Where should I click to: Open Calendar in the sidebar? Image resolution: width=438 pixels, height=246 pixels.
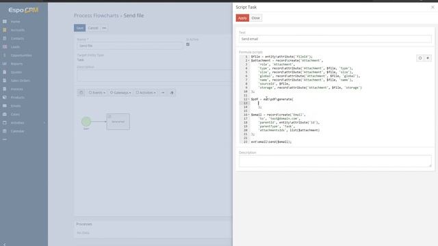coord(17,131)
